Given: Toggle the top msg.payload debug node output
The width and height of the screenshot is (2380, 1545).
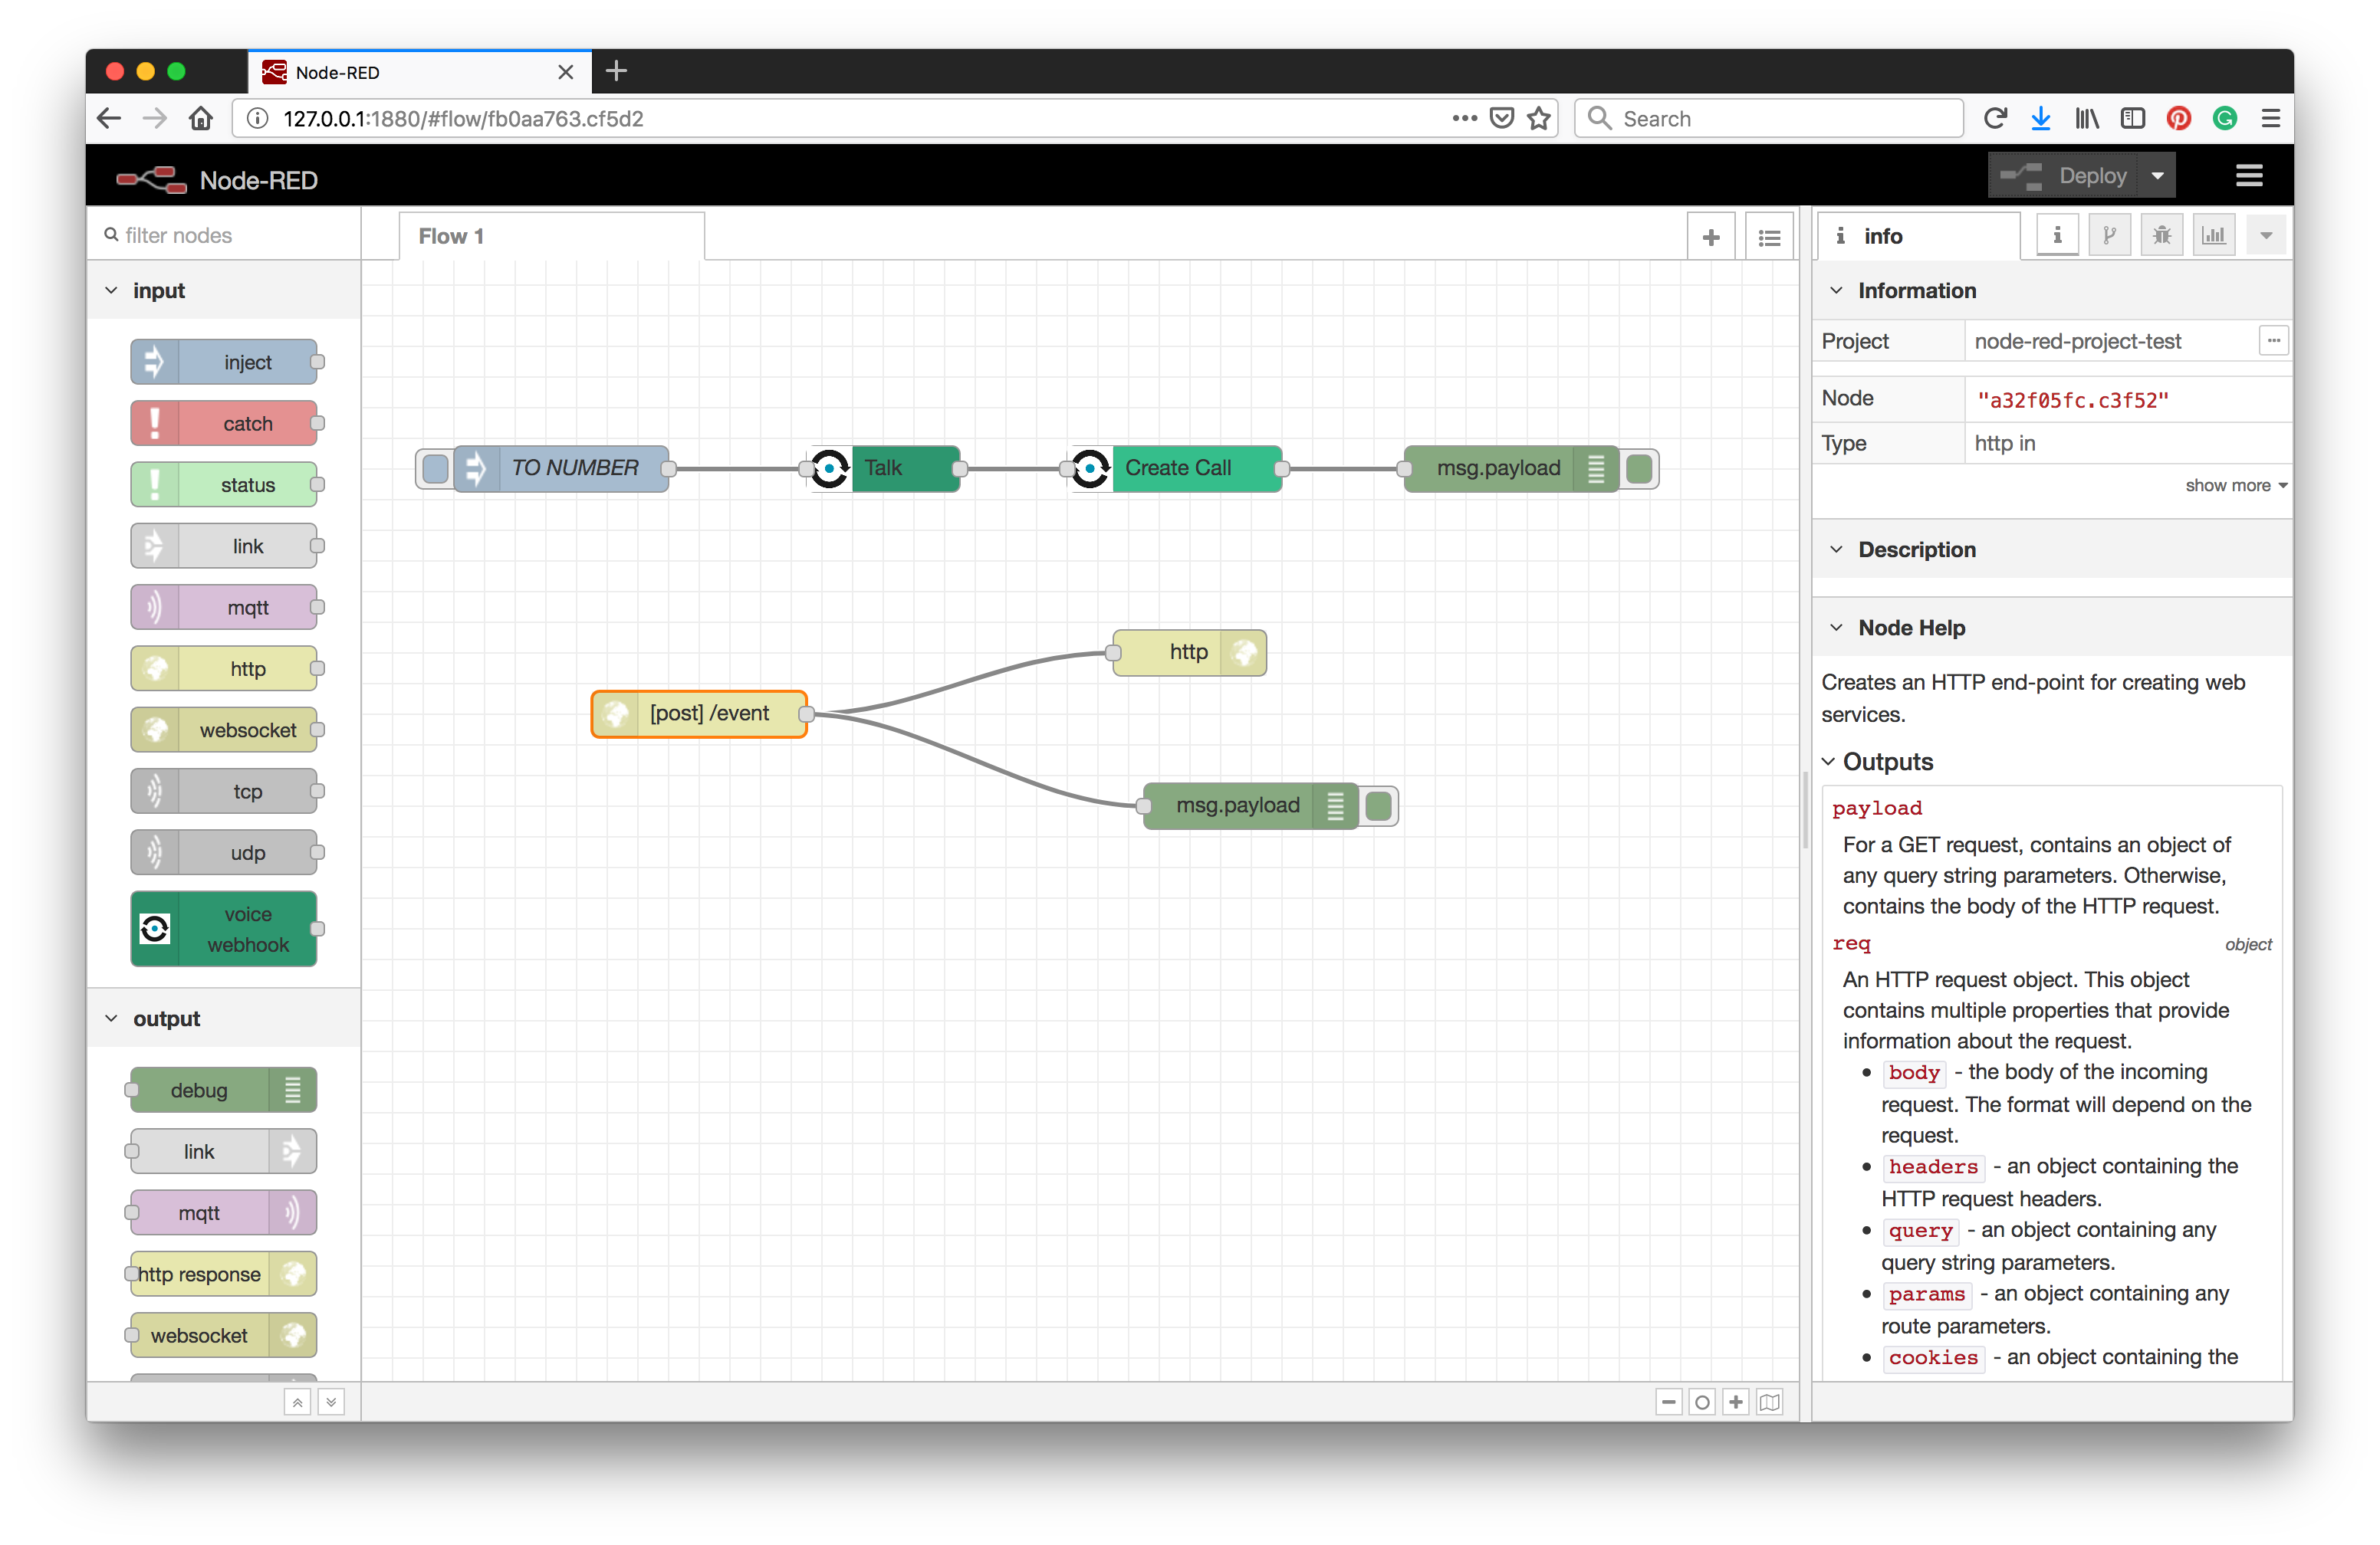Looking at the screenshot, I should tap(1639, 467).
